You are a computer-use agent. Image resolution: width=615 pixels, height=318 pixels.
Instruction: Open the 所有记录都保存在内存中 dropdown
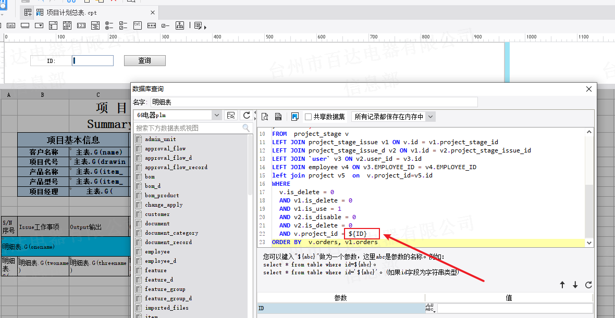[x=430, y=117]
